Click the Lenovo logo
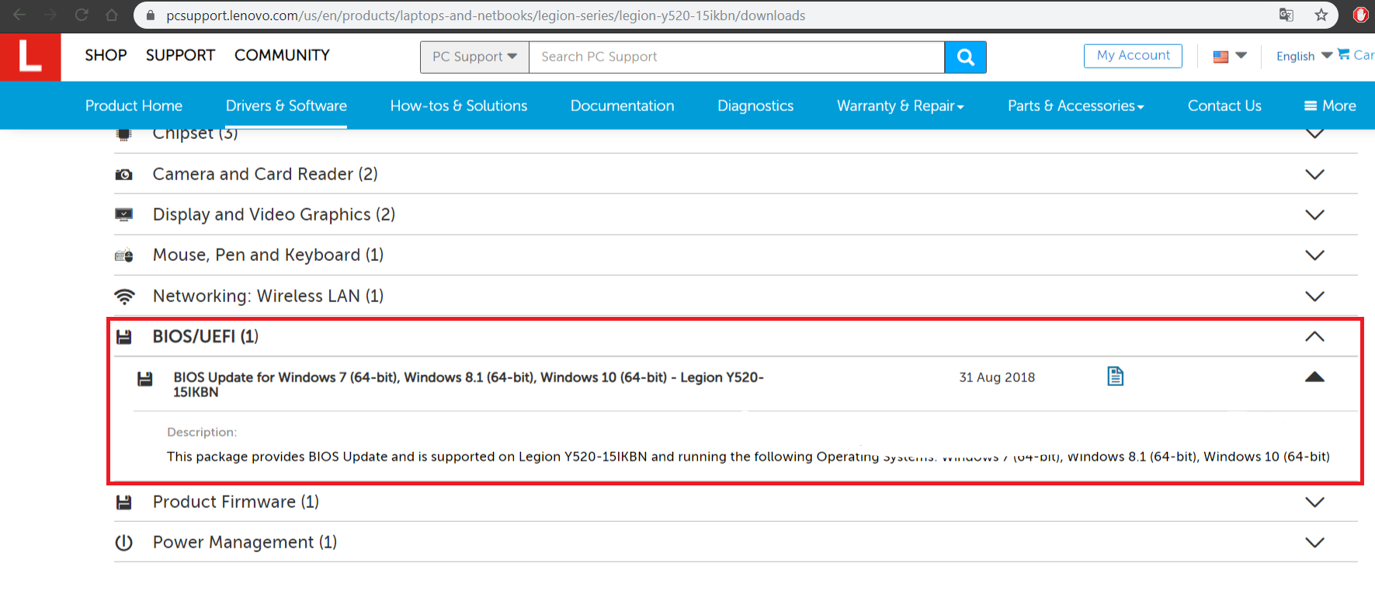This screenshot has width=1375, height=605. (30, 57)
